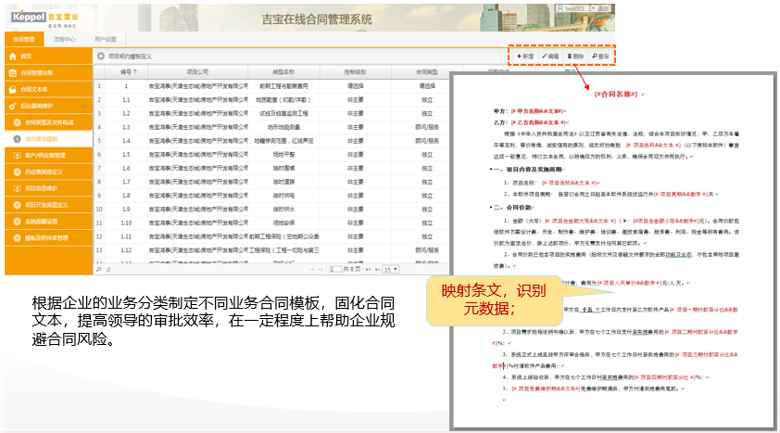Open 合同文本库 in the sidebar

(49, 90)
